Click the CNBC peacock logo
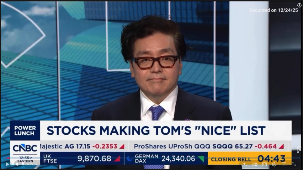Image resolution: width=303 pixels, height=170 pixels. tap(25, 148)
